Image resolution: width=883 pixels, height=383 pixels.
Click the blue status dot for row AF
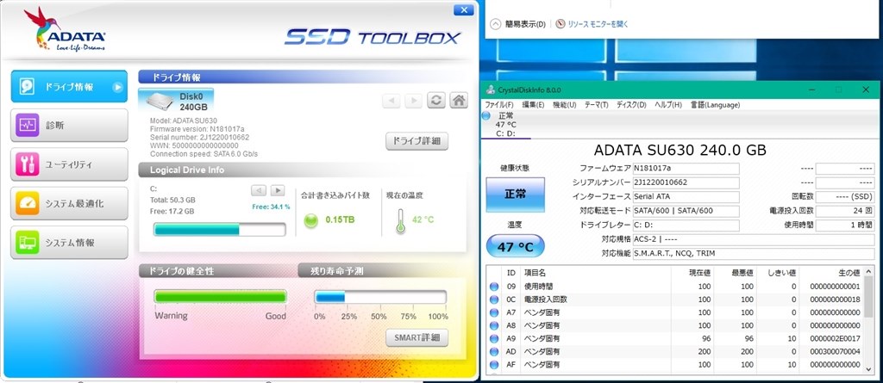coord(494,365)
